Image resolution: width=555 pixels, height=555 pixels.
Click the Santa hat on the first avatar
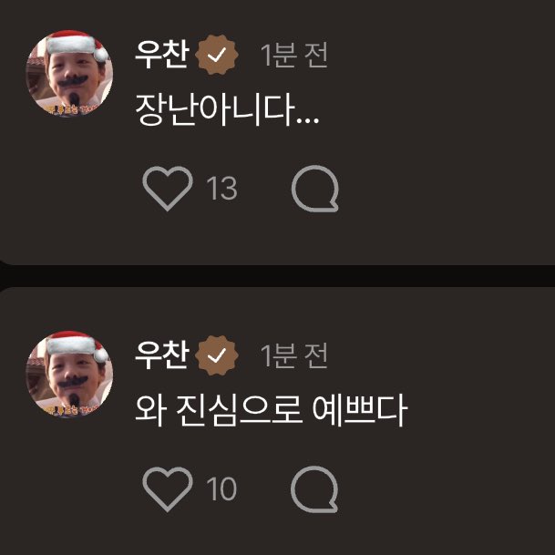(77, 45)
